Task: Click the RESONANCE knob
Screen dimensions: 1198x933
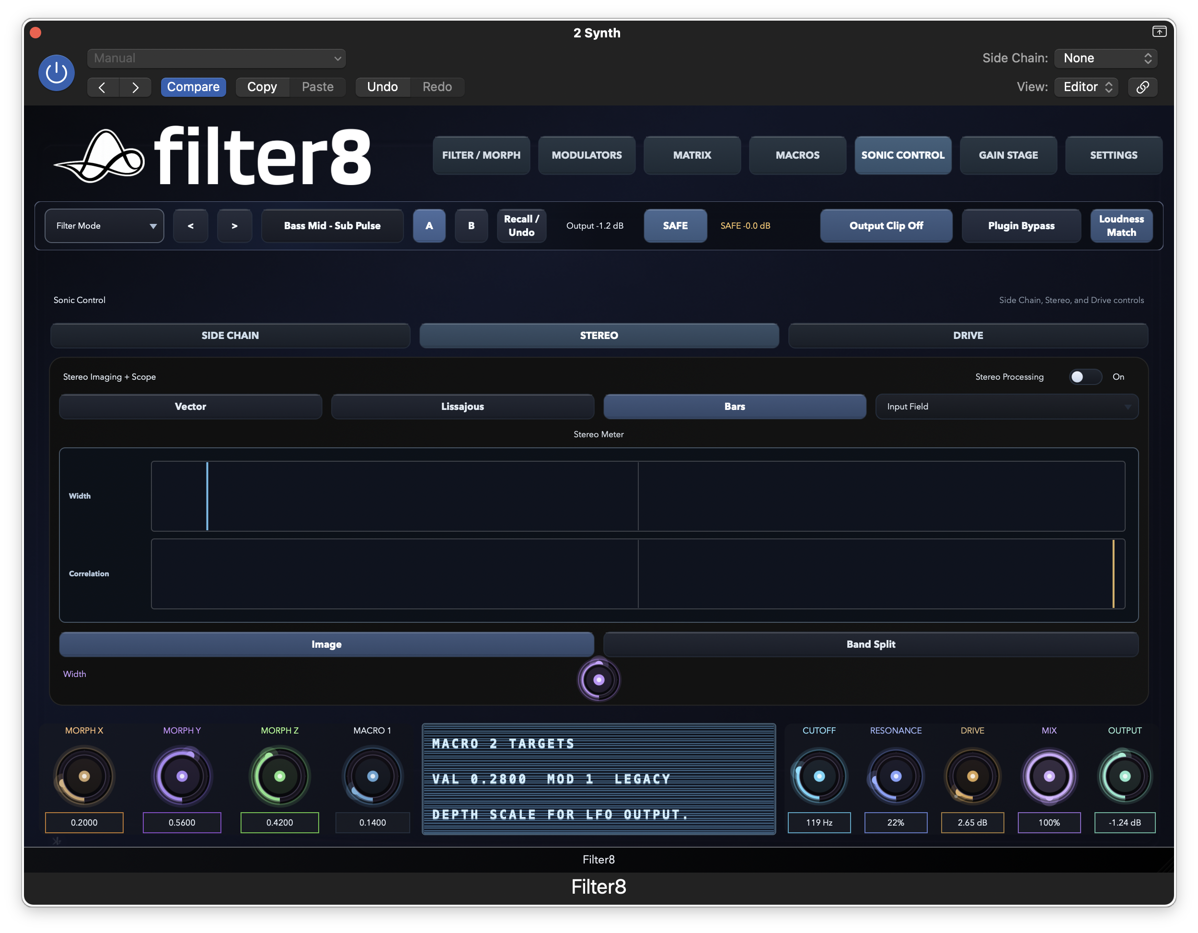Action: (x=896, y=776)
